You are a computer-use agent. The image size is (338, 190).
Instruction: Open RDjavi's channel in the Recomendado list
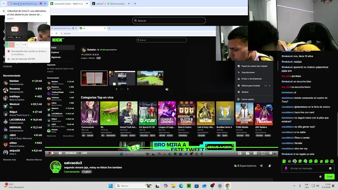point(22,113)
